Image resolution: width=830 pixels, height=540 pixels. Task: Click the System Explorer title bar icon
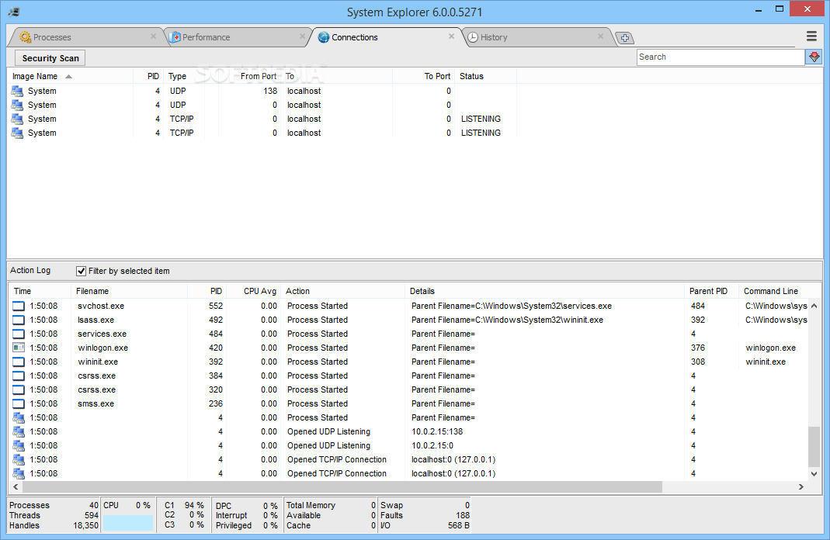[14, 12]
